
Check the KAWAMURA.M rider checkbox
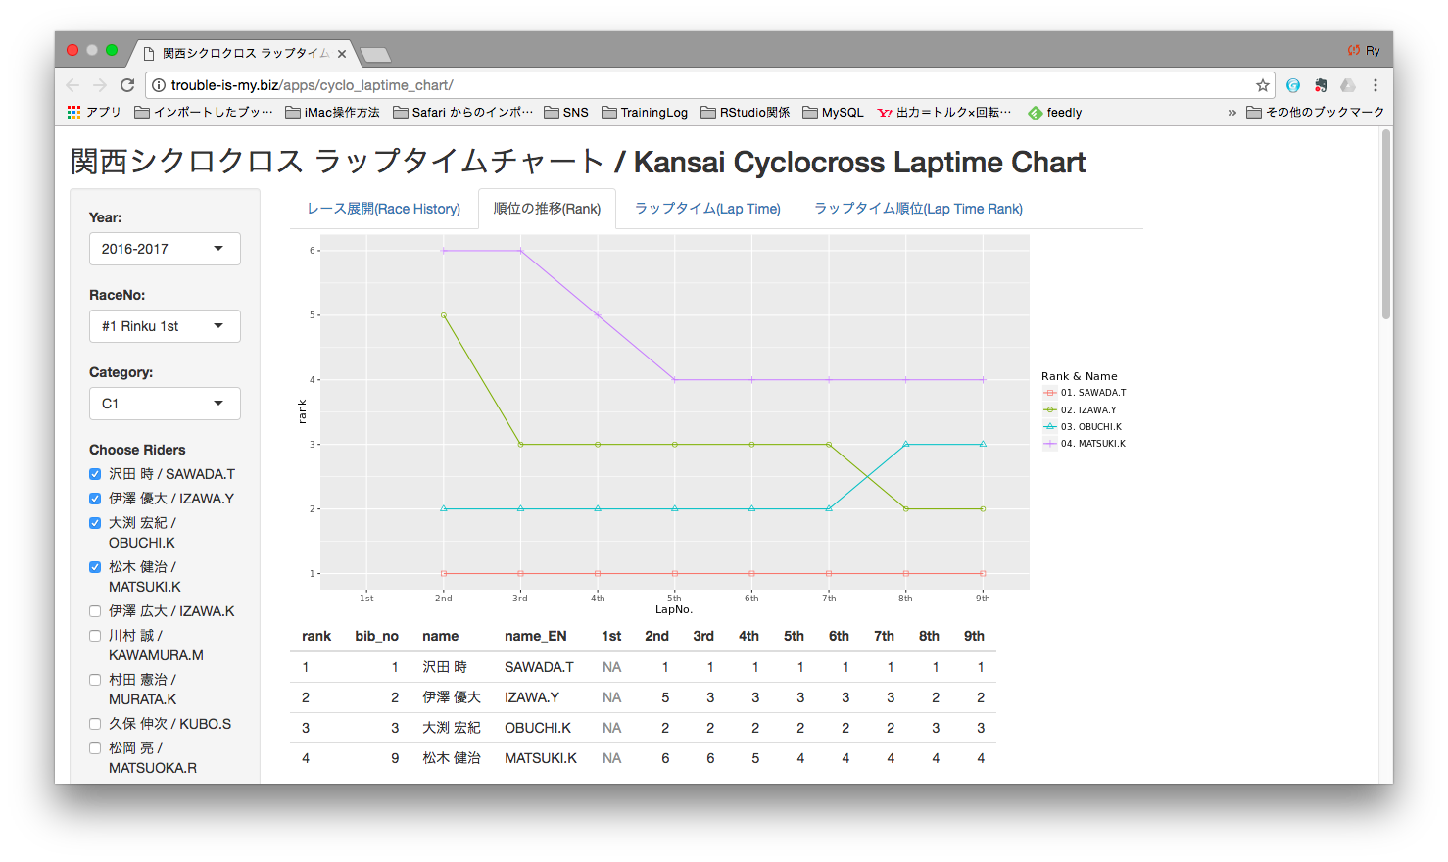click(95, 636)
